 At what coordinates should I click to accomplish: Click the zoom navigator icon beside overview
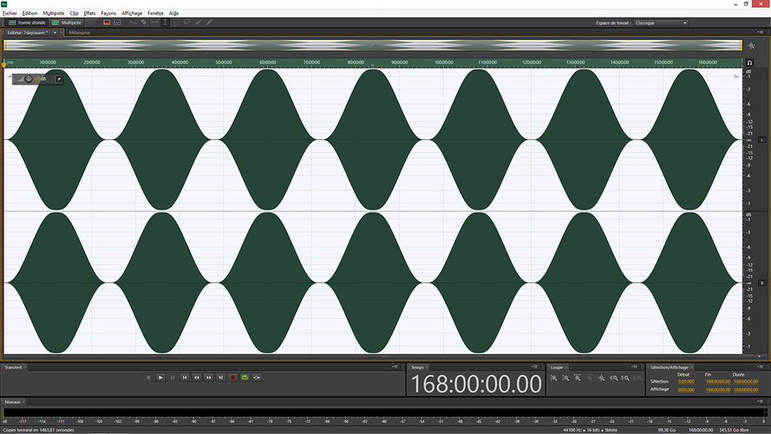pos(751,46)
